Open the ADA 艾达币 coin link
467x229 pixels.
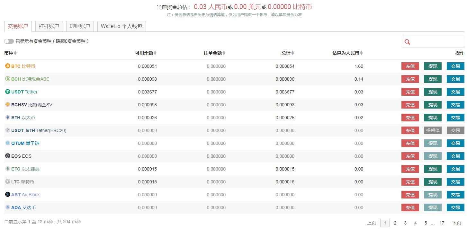pyautogui.click(x=23, y=207)
